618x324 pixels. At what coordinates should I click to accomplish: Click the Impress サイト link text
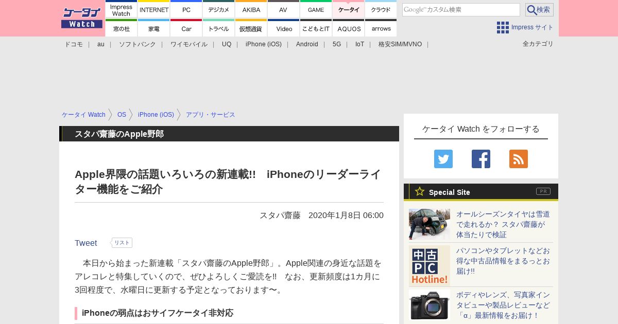(x=533, y=27)
